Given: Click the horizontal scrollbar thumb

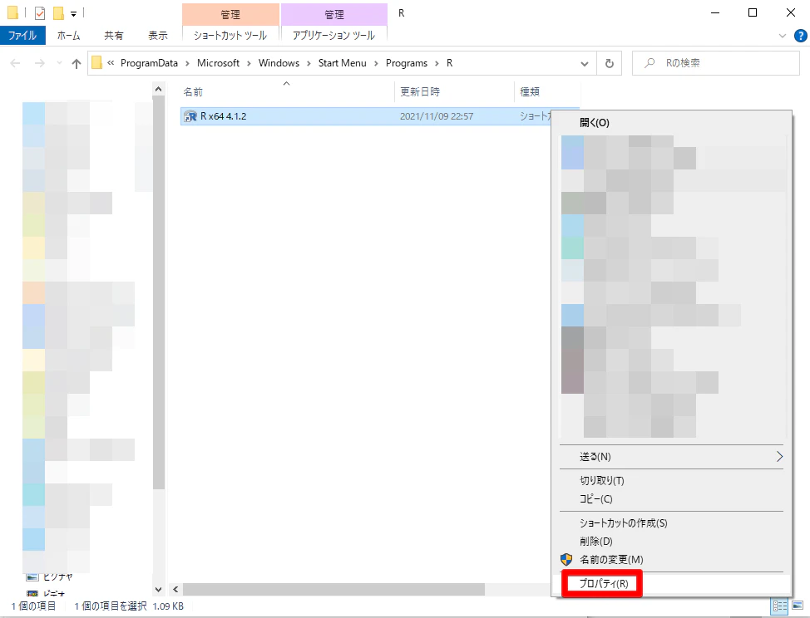Looking at the screenshot, I should tap(333, 589).
